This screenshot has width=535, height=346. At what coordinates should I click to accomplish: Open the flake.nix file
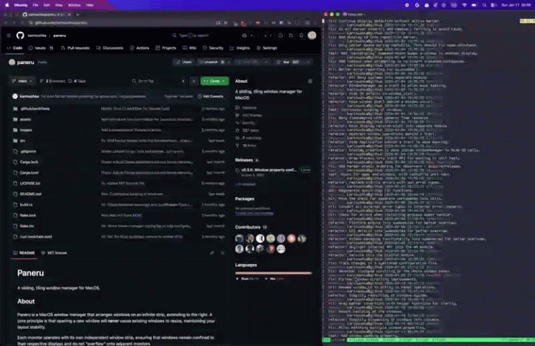[27, 226]
